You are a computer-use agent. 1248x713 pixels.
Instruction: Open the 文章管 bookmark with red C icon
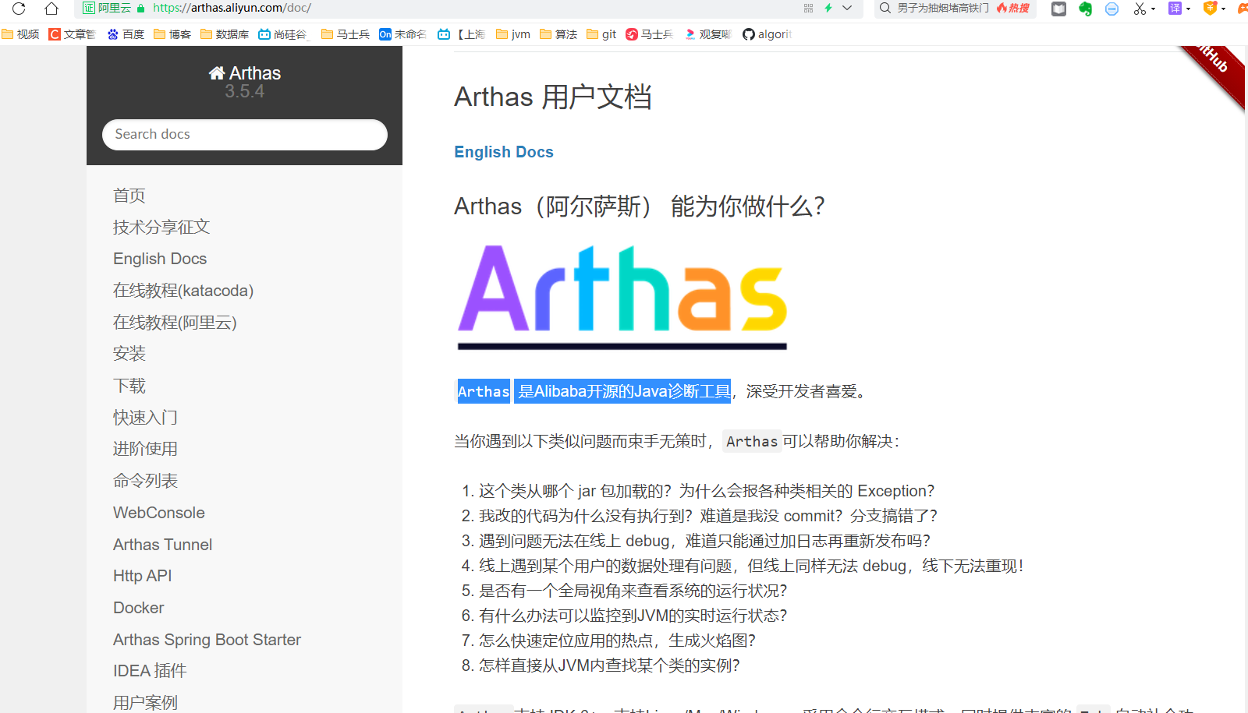pyautogui.click(x=72, y=34)
